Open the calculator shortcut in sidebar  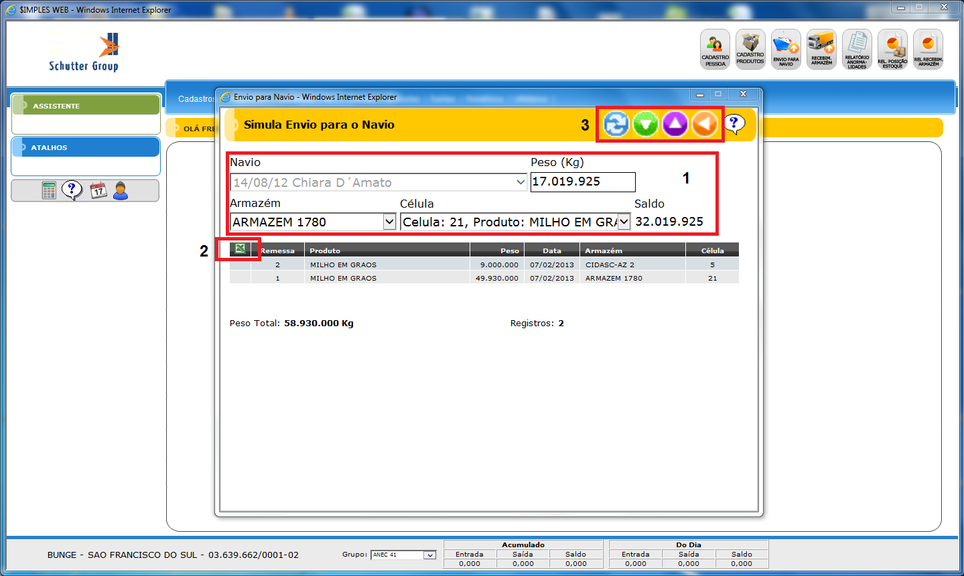click(x=49, y=191)
